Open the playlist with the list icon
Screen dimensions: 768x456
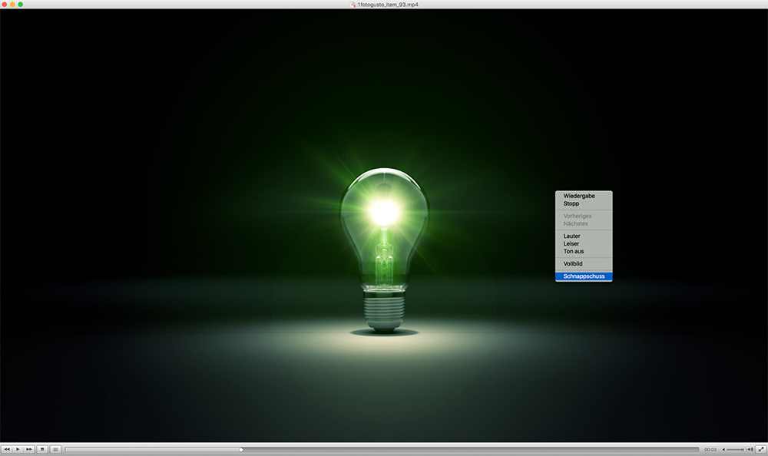click(56, 449)
